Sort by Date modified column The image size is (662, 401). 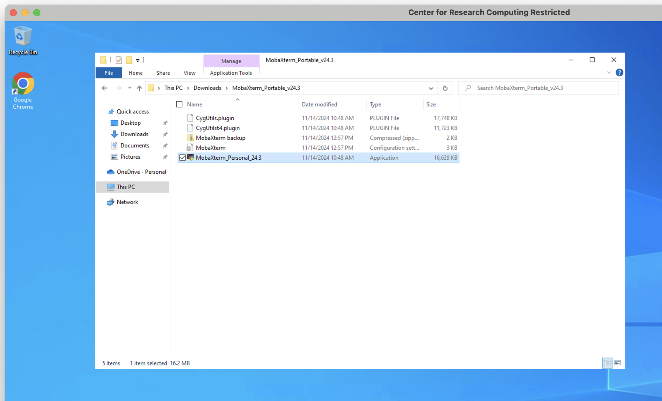coord(319,104)
